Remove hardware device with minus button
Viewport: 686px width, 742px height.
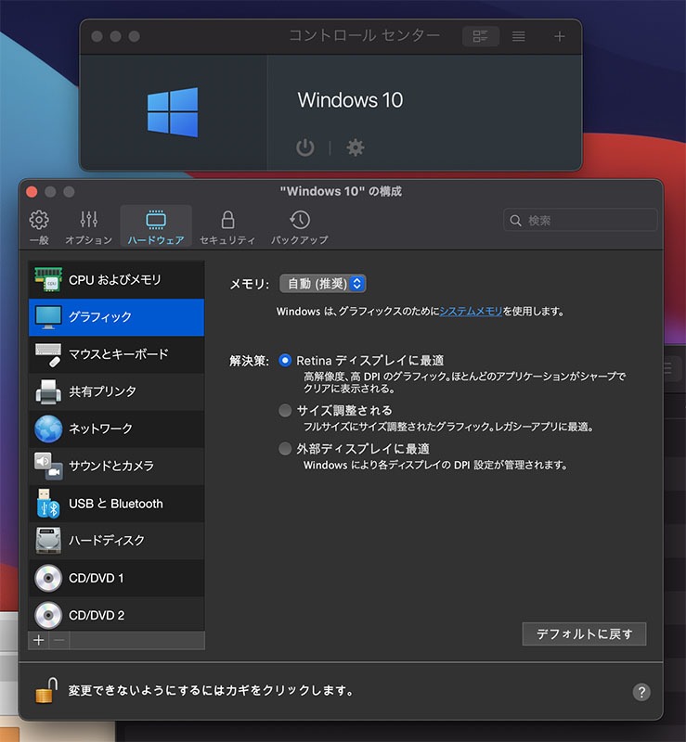(x=59, y=640)
